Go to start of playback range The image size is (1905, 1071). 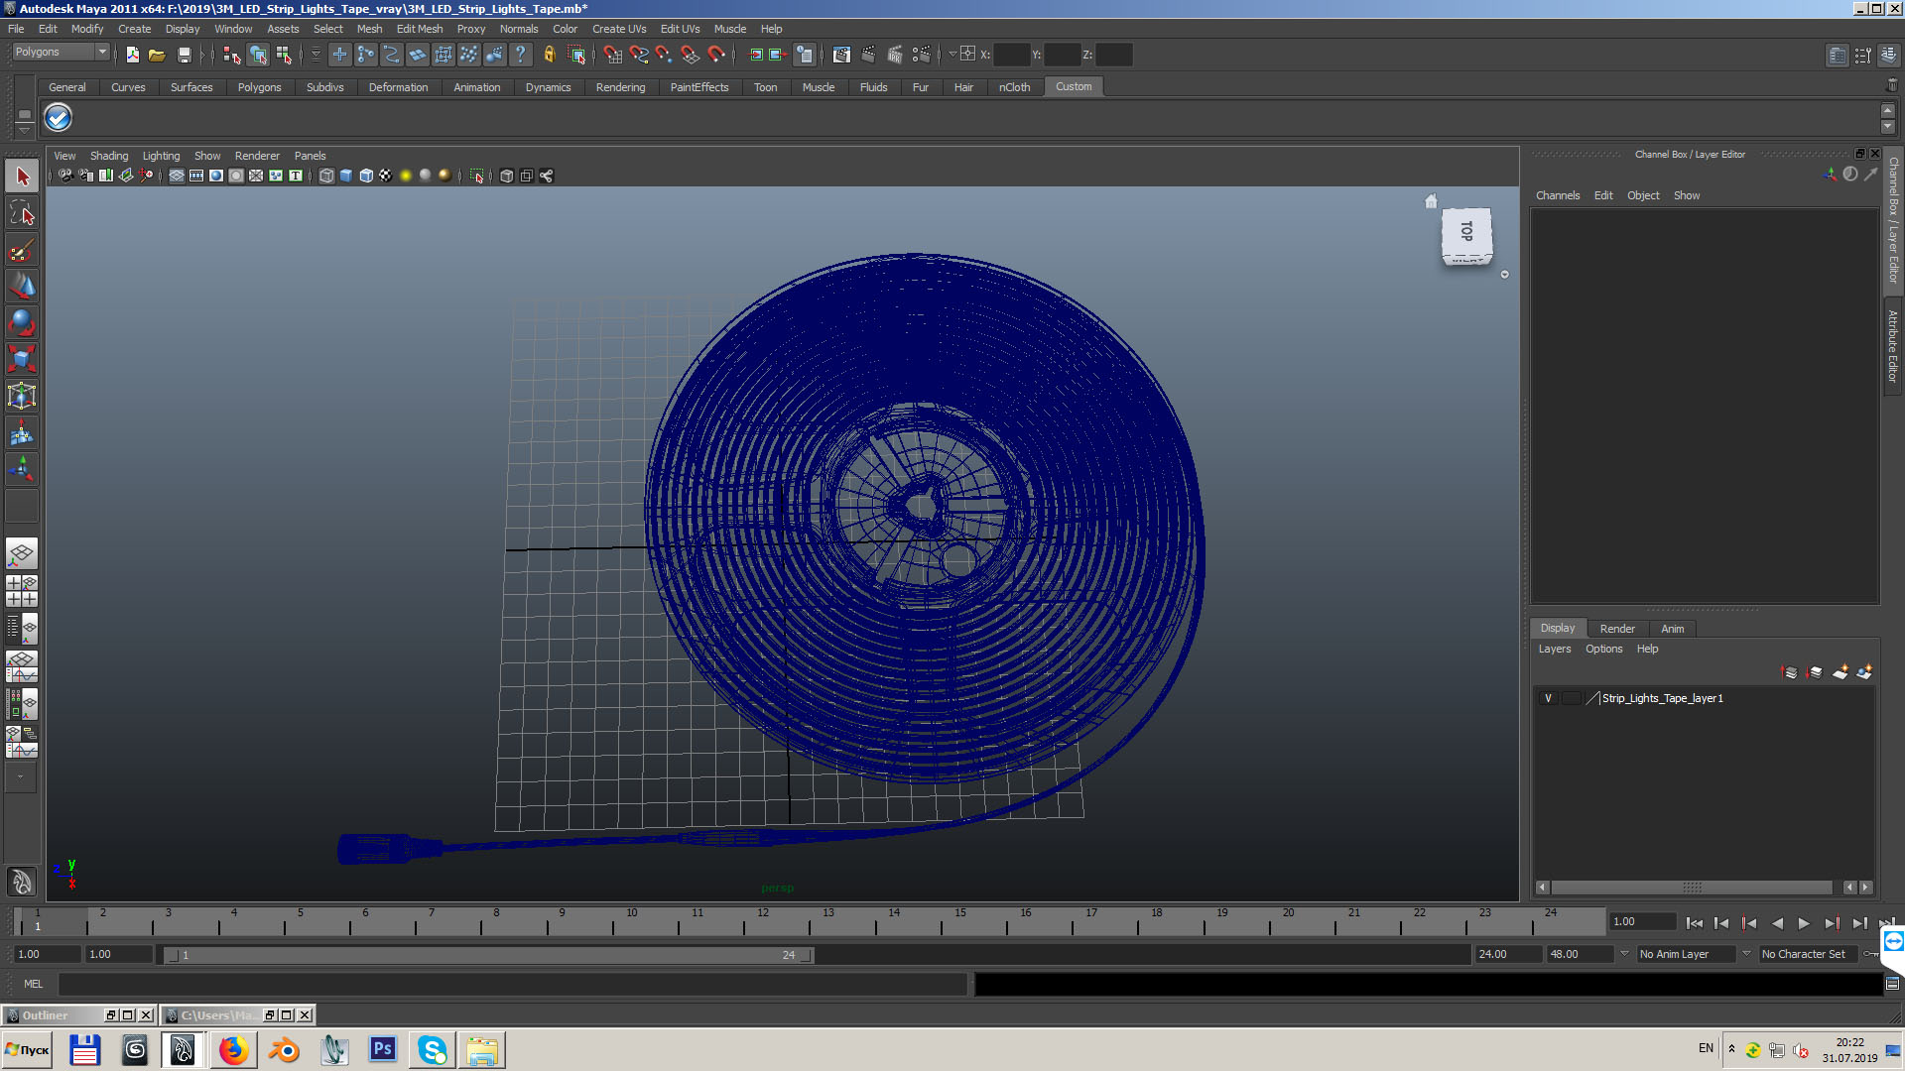click(x=1695, y=923)
